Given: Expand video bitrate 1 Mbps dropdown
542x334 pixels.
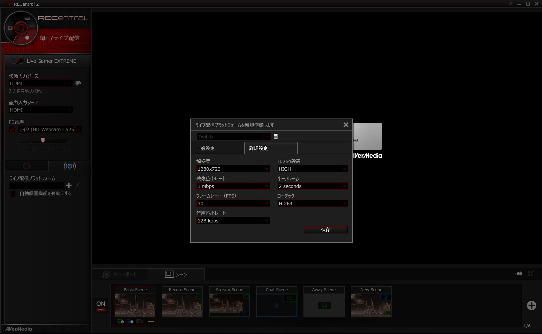Looking at the screenshot, I should coord(266,186).
